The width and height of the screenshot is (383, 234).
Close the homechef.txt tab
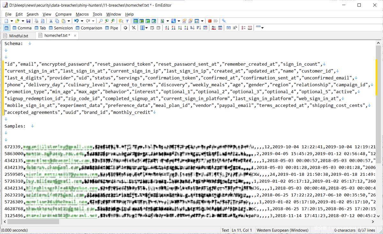point(75,36)
